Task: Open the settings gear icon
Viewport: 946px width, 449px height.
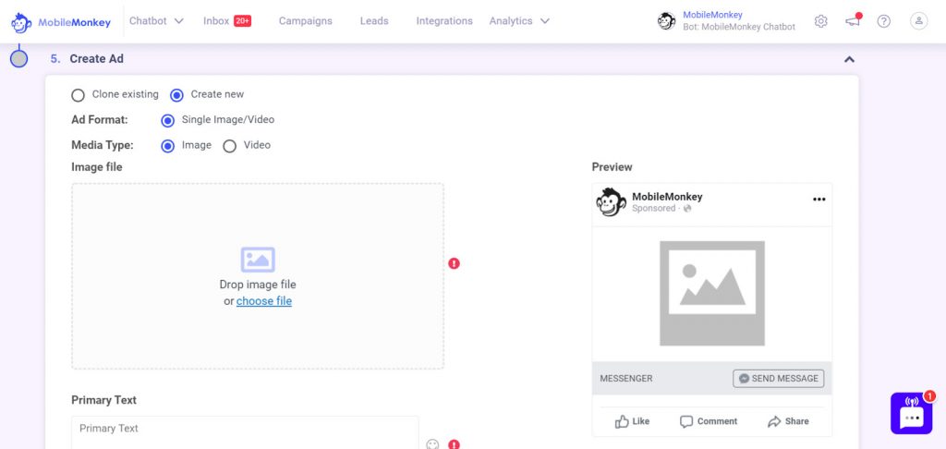Action: 820,21
